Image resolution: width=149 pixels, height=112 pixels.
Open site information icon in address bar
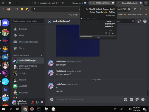(x=129, y=9)
